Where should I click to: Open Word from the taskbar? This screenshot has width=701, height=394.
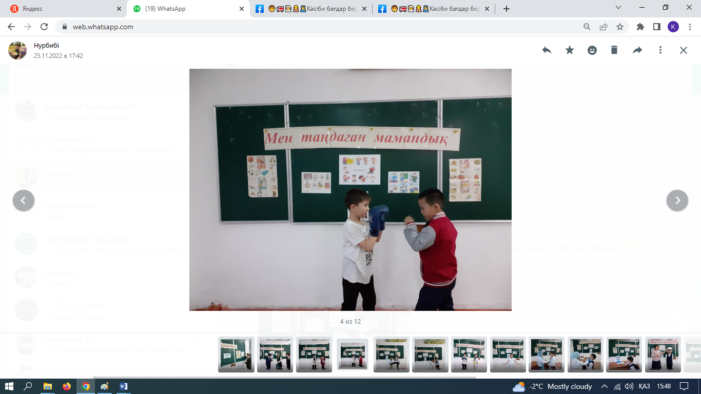click(124, 386)
